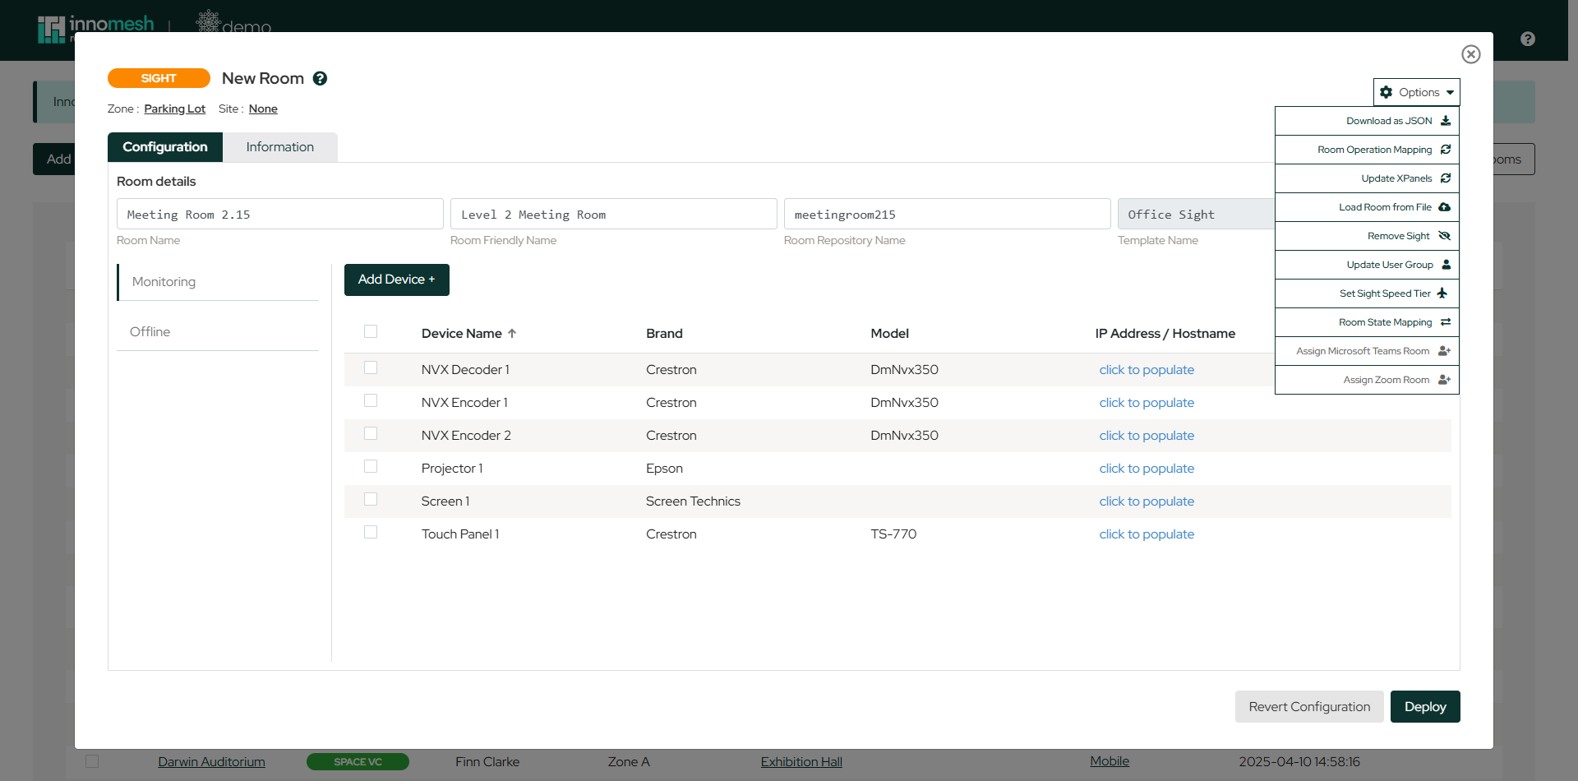The image size is (1578, 781).
Task: Choose Set Sight Speed Tier menu entry
Action: pyautogui.click(x=1367, y=293)
